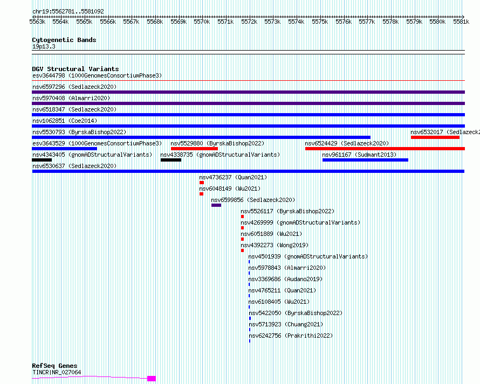
Task: Click the nsv5422050 ByrskaBishop2022 blue marker
Action: (x=250, y=318)
